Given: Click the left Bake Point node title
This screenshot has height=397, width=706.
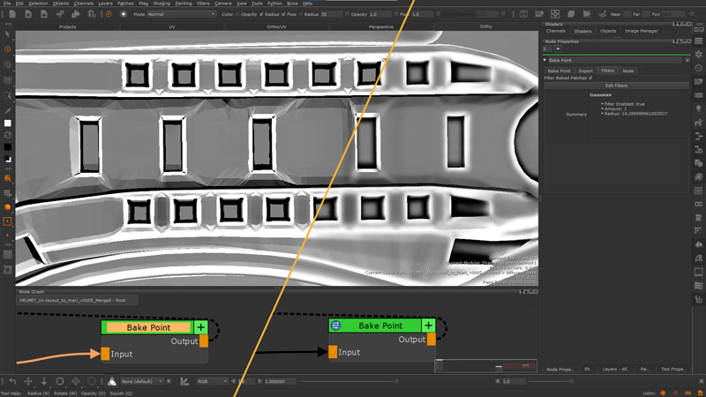Looking at the screenshot, I should click(x=148, y=327).
